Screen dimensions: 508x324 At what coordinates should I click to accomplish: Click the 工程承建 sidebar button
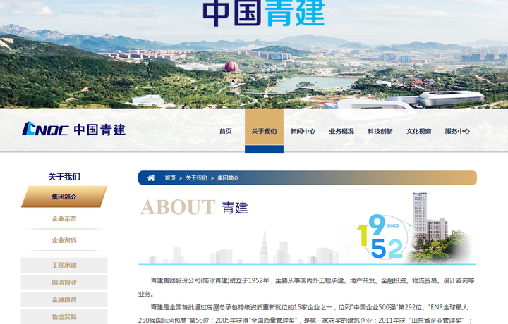coord(64,265)
